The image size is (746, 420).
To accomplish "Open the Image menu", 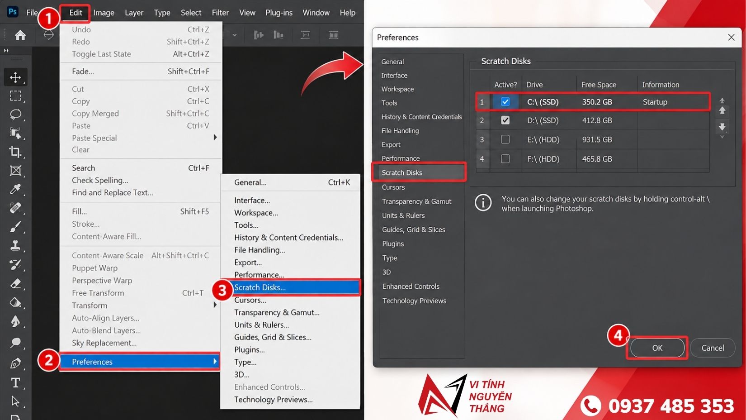I will point(104,13).
